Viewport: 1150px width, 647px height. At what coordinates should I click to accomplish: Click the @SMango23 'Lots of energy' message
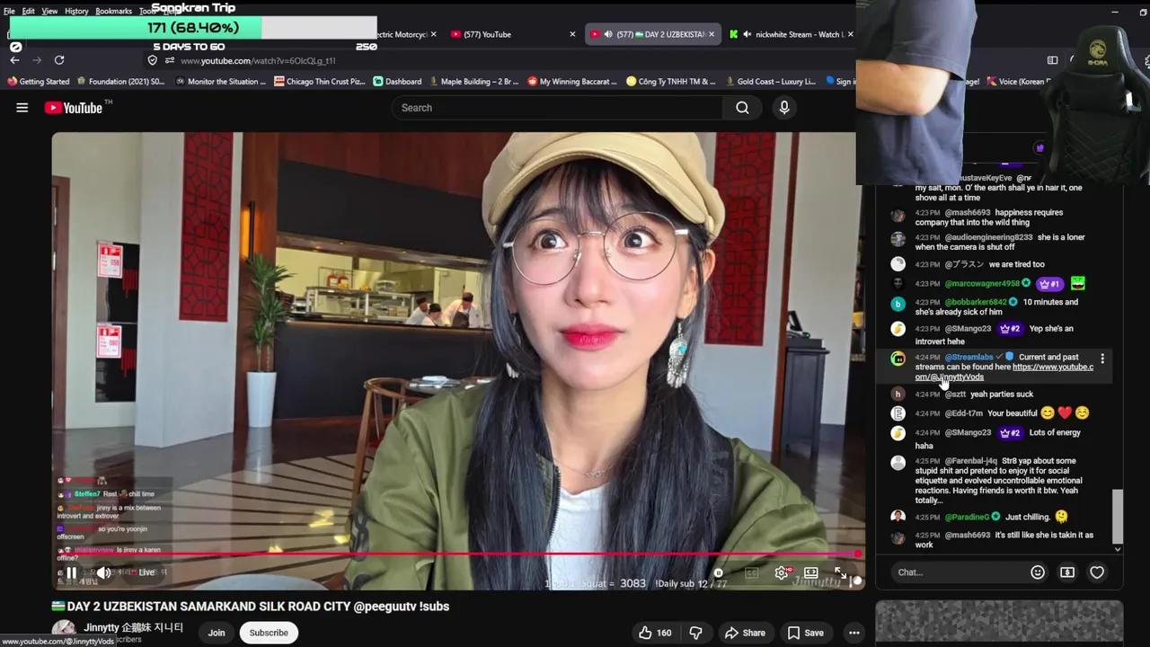993,439
